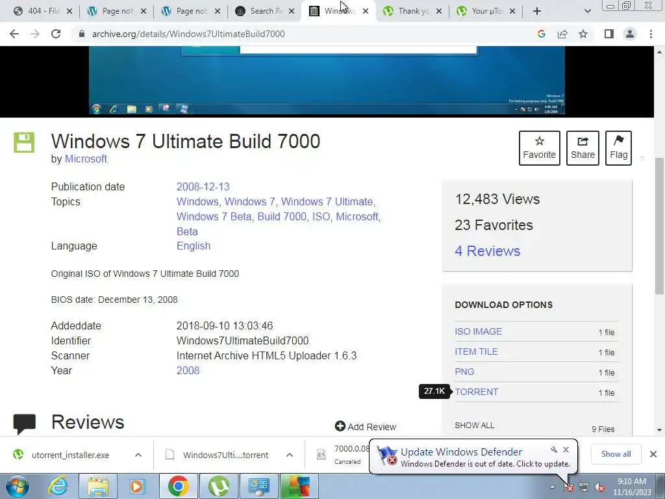The image size is (665, 499).
Task: Click the Favorite button
Action: (x=539, y=148)
